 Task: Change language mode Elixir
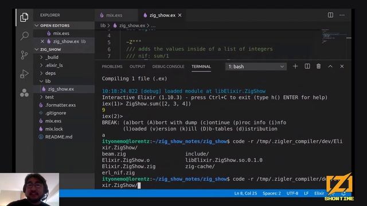coord(319,193)
